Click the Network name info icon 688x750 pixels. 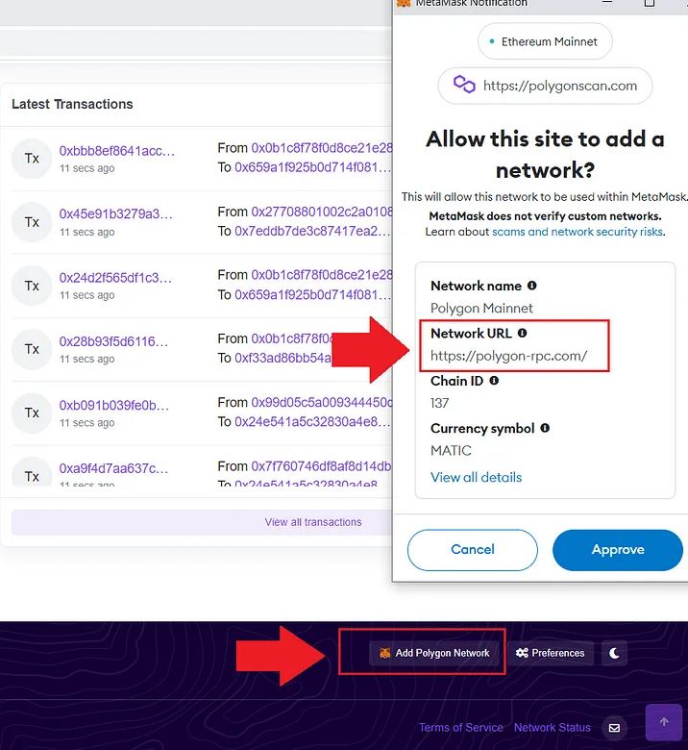pyautogui.click(x=531, y=286)
